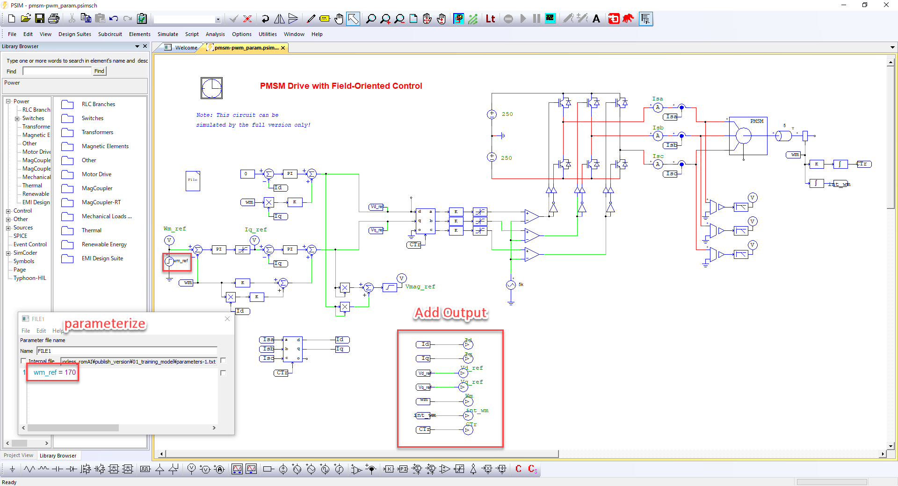Open the Subcircuit menu
898x486 pixels.
110,34
